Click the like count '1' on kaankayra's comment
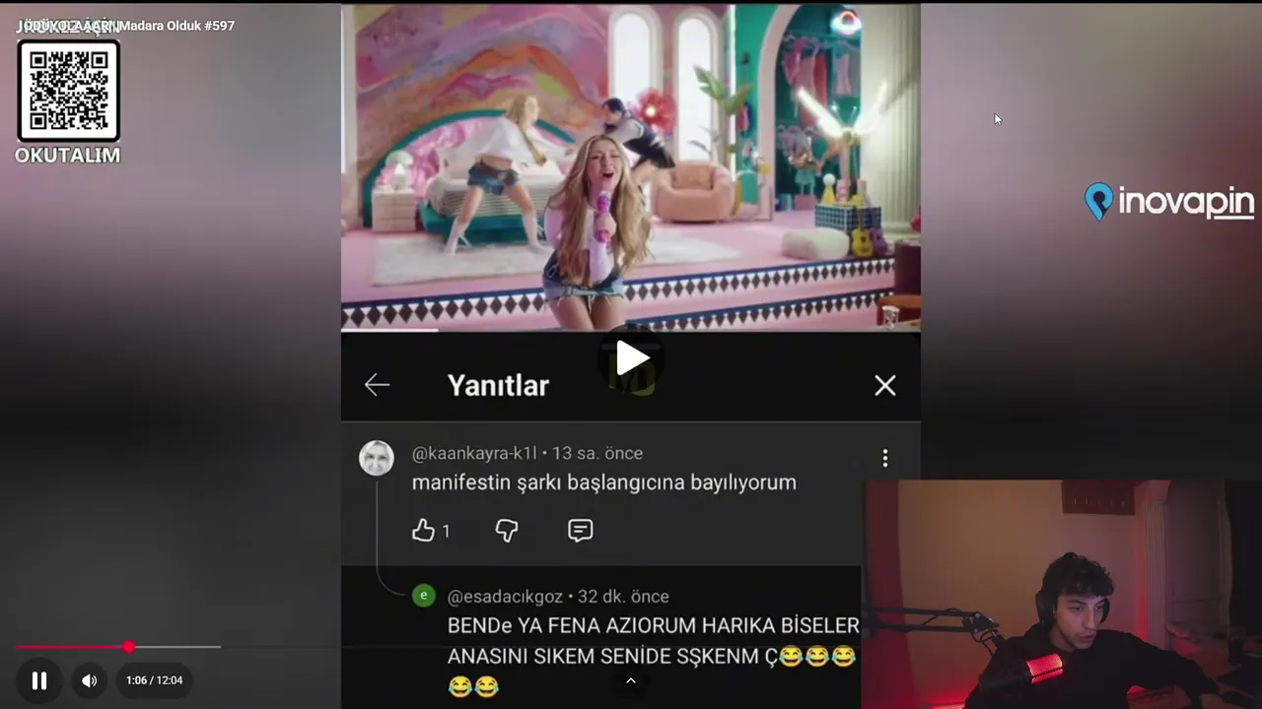 [x=446, y=531]
